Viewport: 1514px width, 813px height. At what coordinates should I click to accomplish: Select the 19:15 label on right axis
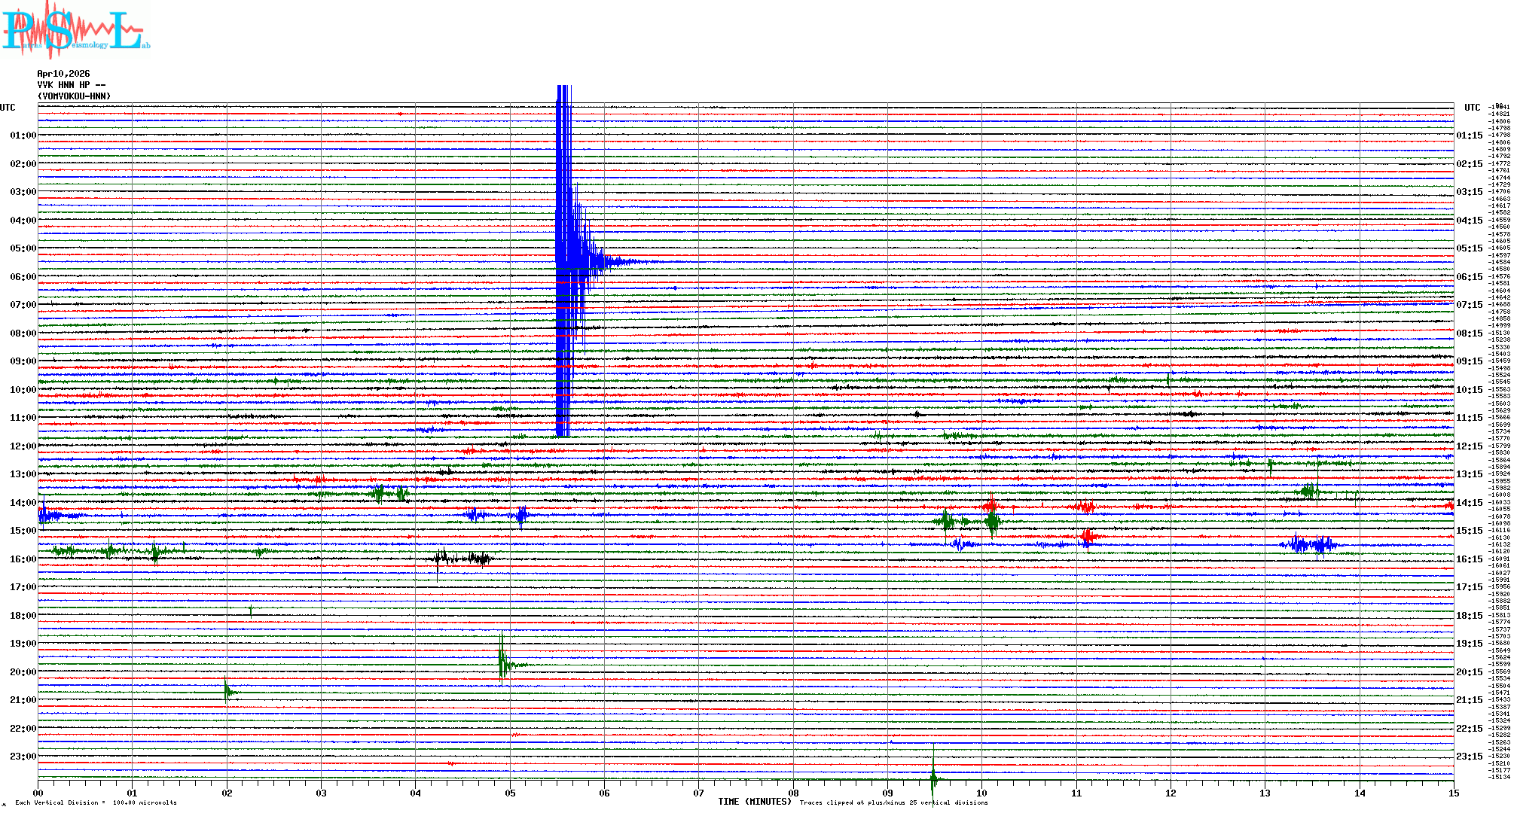point(1469,644)
